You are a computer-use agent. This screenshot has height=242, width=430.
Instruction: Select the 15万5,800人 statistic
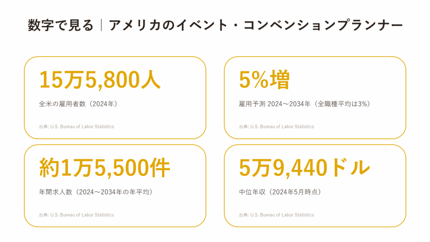[100, 79]
